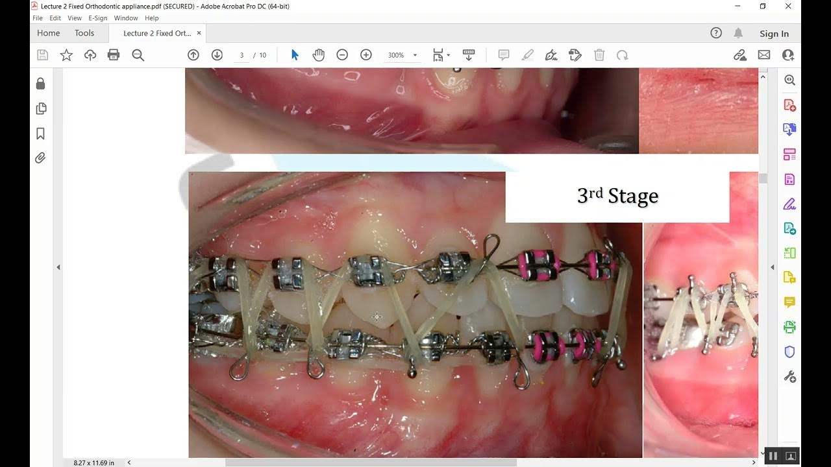This screenshot has height=467, width=831.
Task: Open the green Scan & OCR tool
Action: click(x=789, y=327)
